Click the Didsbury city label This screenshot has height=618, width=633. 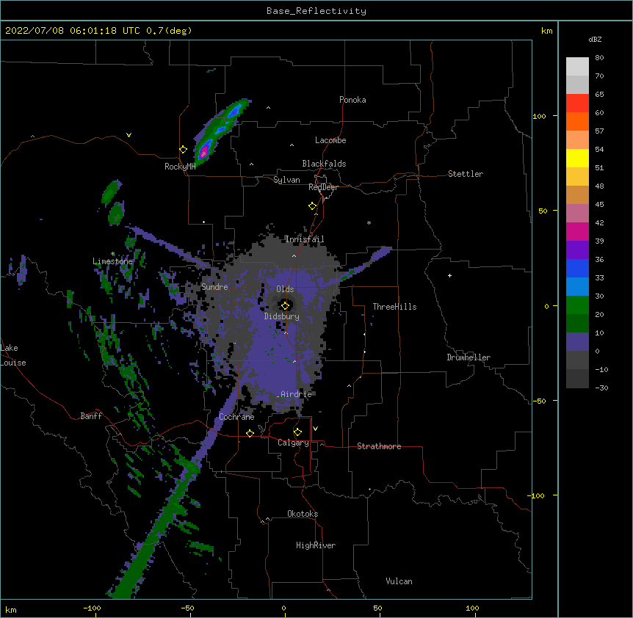[281, 316]
